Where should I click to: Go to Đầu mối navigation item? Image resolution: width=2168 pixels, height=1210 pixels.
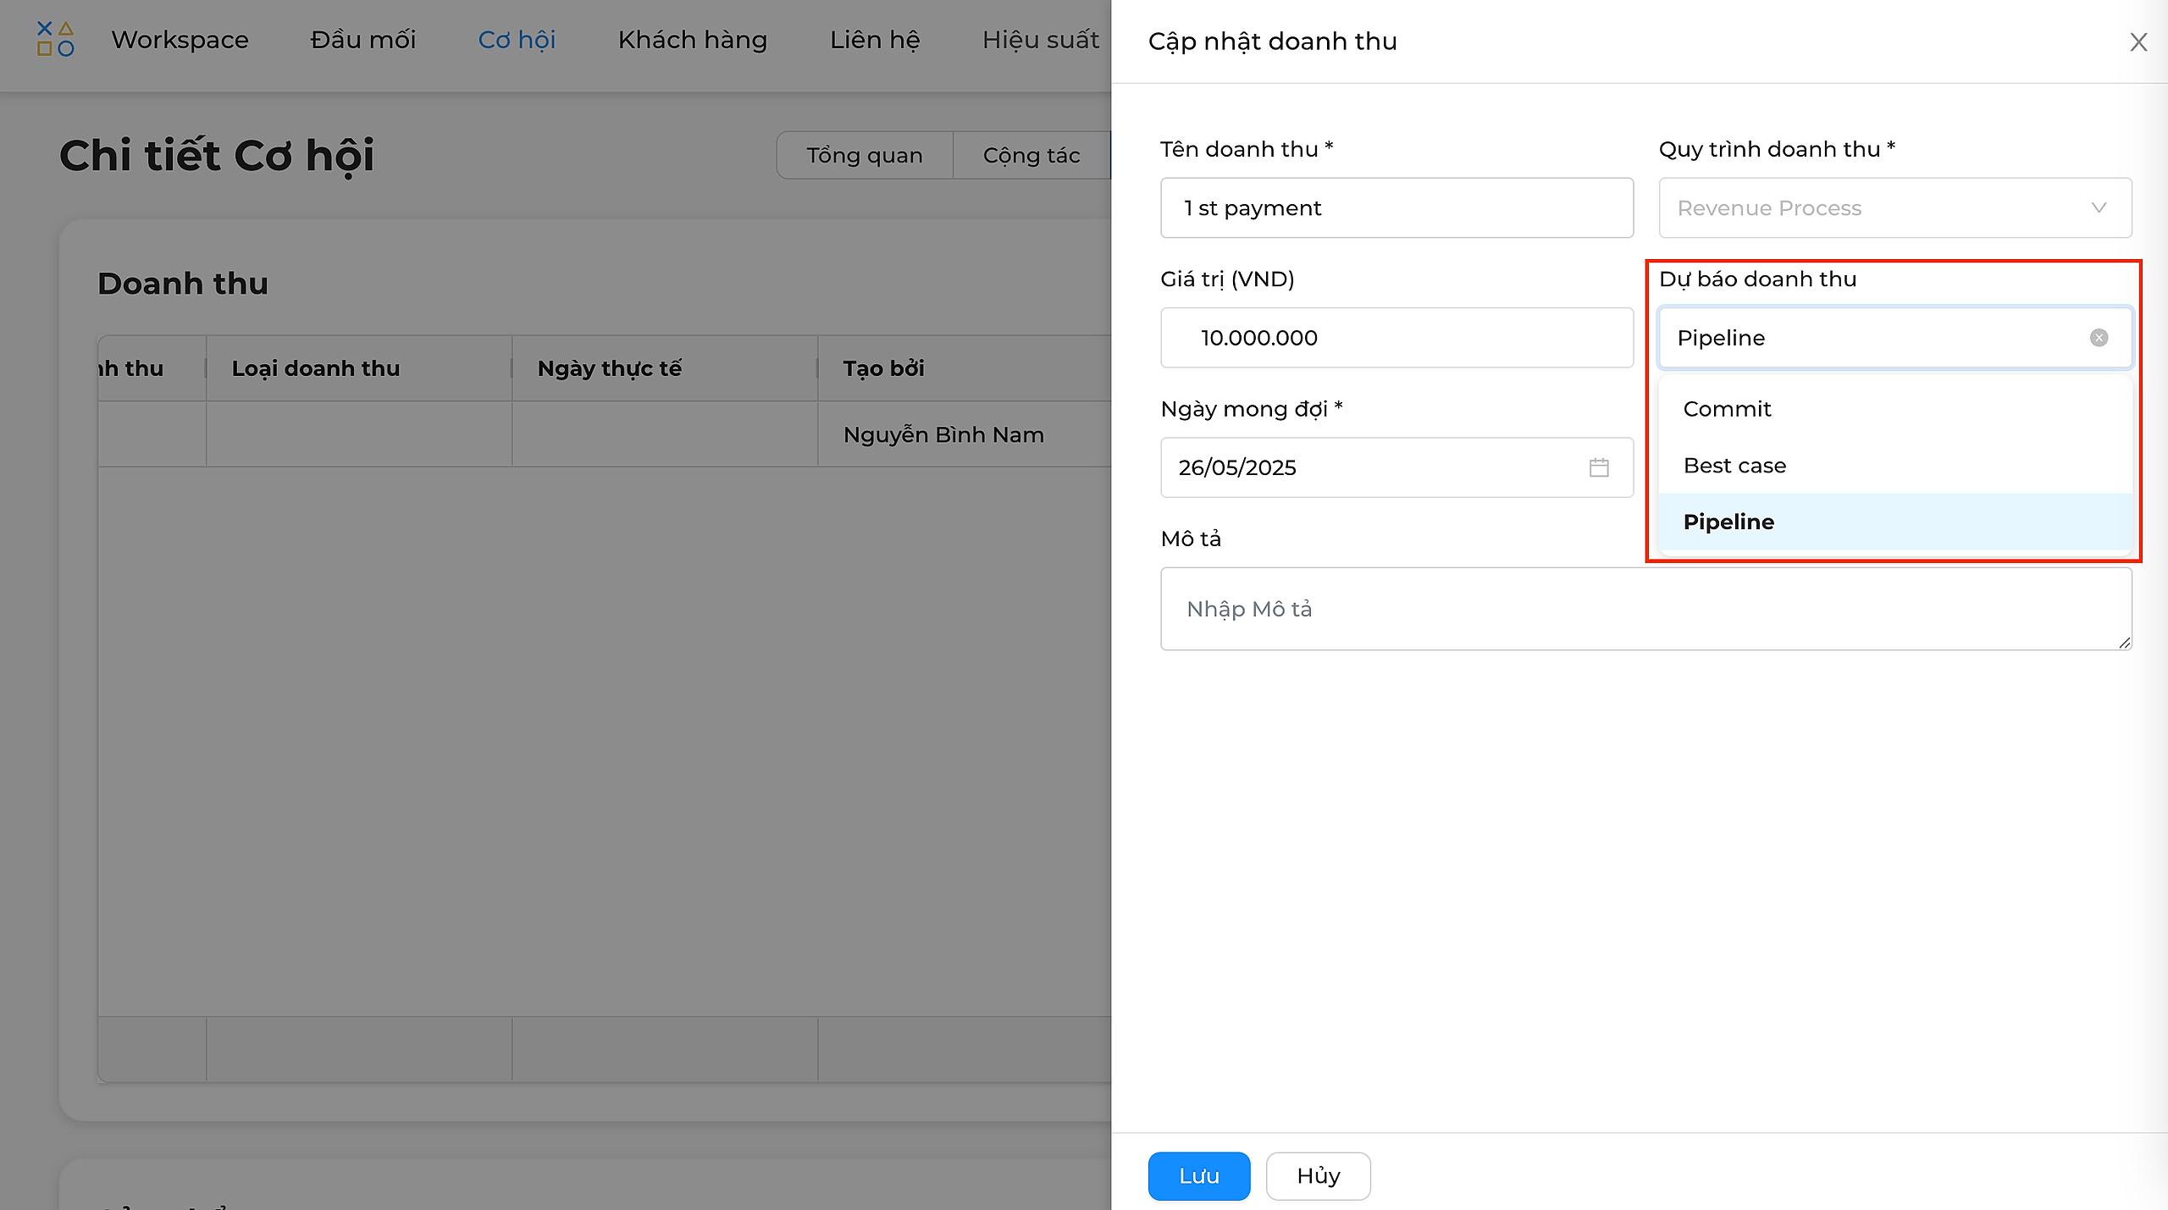coord(363,40)
